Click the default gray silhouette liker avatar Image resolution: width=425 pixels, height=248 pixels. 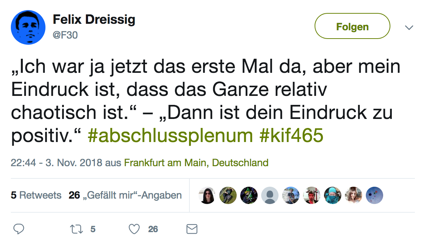click(x=270, y=195)
